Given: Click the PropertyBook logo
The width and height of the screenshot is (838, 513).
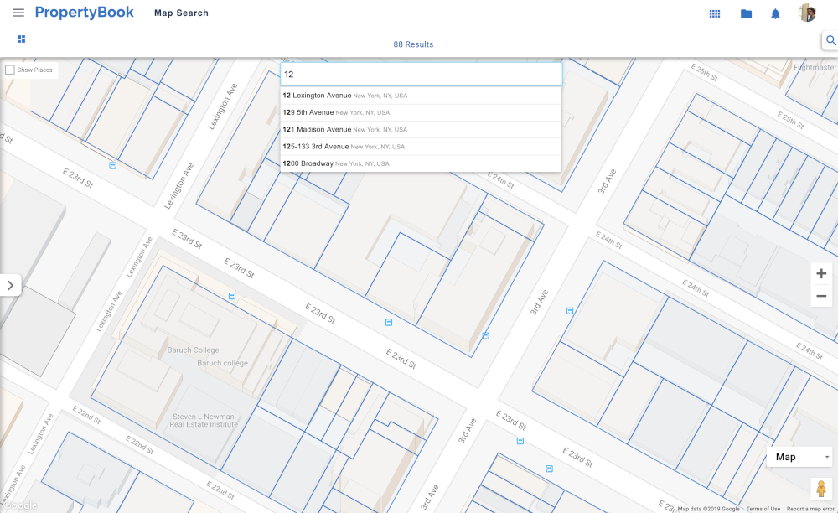Looking at the screenshot, I should 85,13.
